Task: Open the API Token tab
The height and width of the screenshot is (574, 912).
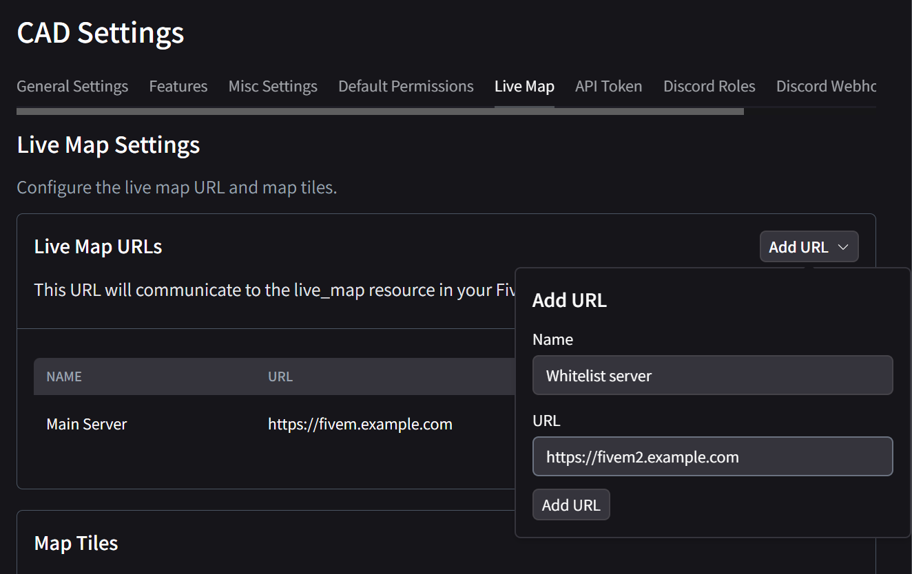Action: point(608,86)
